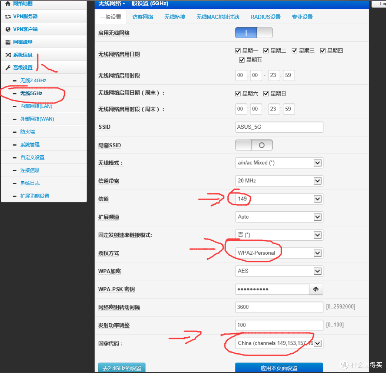Uncheck the 星期一 checkbox
The height and width of the screenshot is (373, 386).
click(238, 51)
